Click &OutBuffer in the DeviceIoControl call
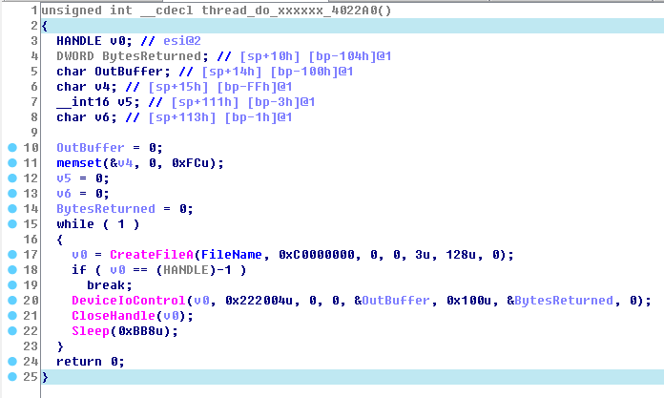This screenshot has width=664, height=398. 392,301
